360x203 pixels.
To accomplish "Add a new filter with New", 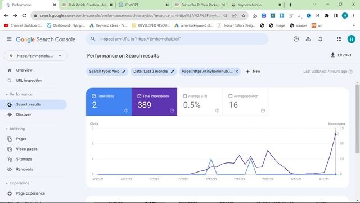I will click(x=253, y=72).
